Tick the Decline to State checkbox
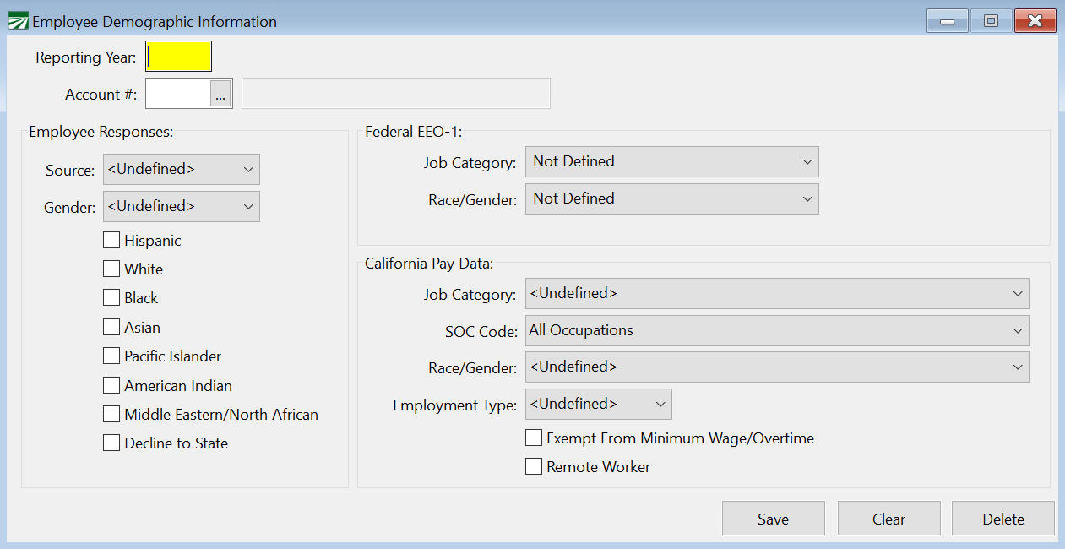The width and height of the screenshot is (1065, 549). point(111,443)
